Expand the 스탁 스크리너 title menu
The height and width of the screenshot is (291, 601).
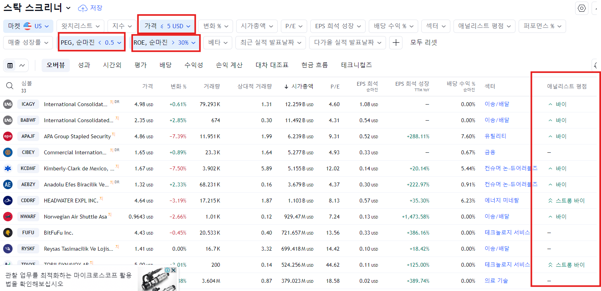37,8
